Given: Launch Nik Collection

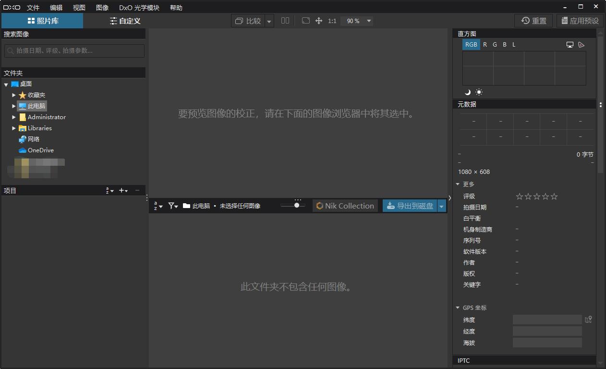Looking at the screenshot, I should coord(345,206).
